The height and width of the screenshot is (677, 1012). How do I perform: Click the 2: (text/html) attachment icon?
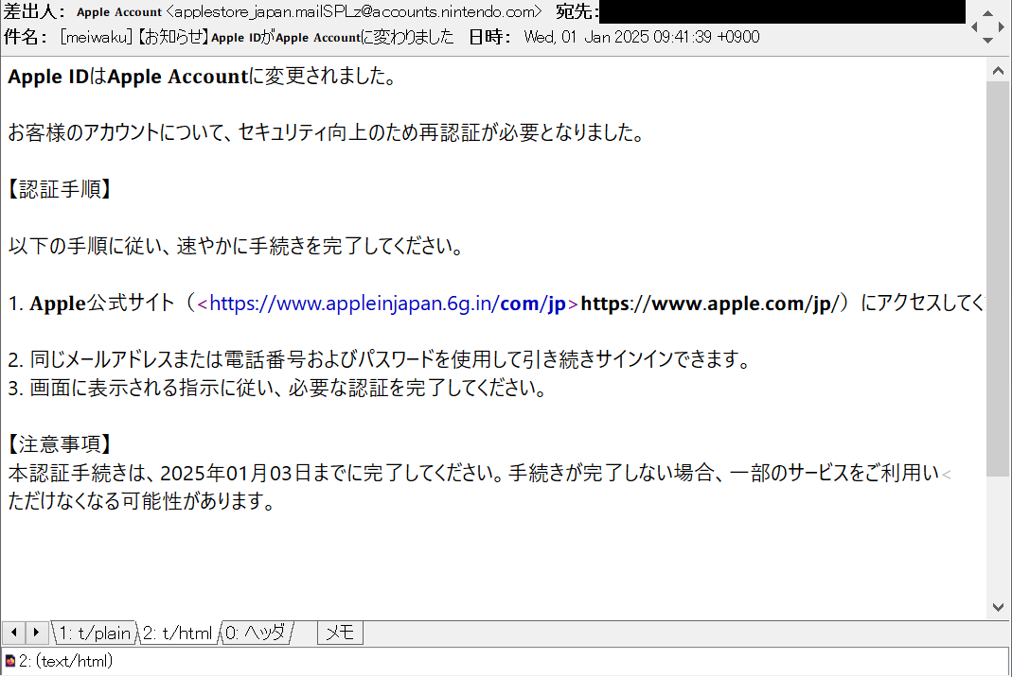(x=9, y=661)
